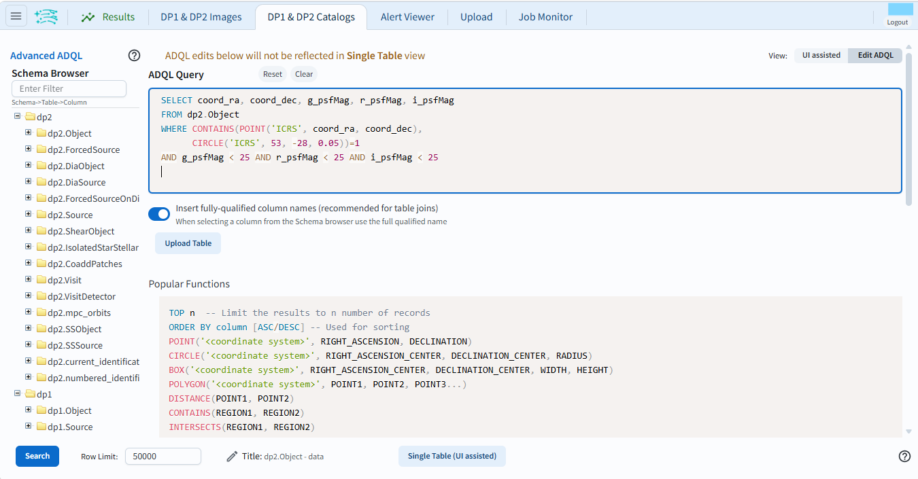Clear the ADQL query
The image size is (918, 479).
click(x=304, y=74)
